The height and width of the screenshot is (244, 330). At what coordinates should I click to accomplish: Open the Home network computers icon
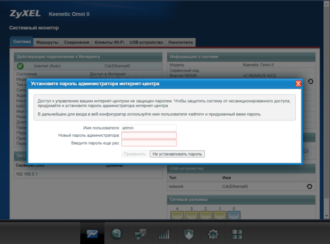[x=140, y=234]
